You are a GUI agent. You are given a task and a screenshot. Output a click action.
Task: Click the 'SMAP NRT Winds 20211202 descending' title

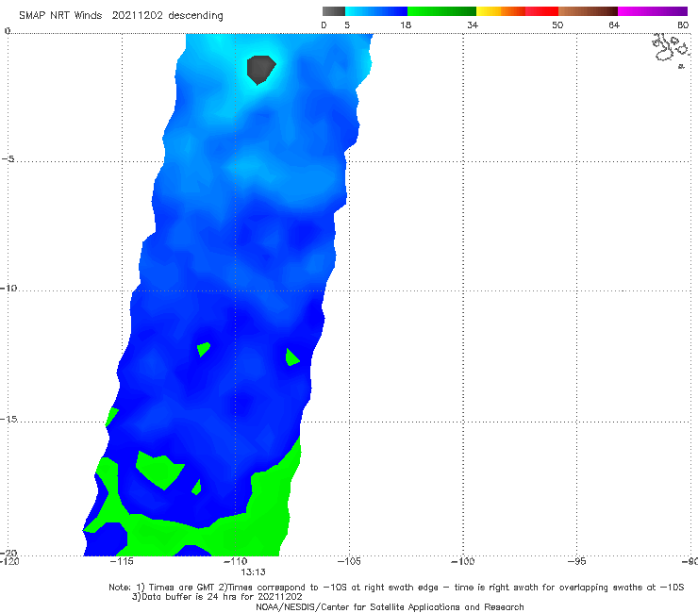point(121,16)
